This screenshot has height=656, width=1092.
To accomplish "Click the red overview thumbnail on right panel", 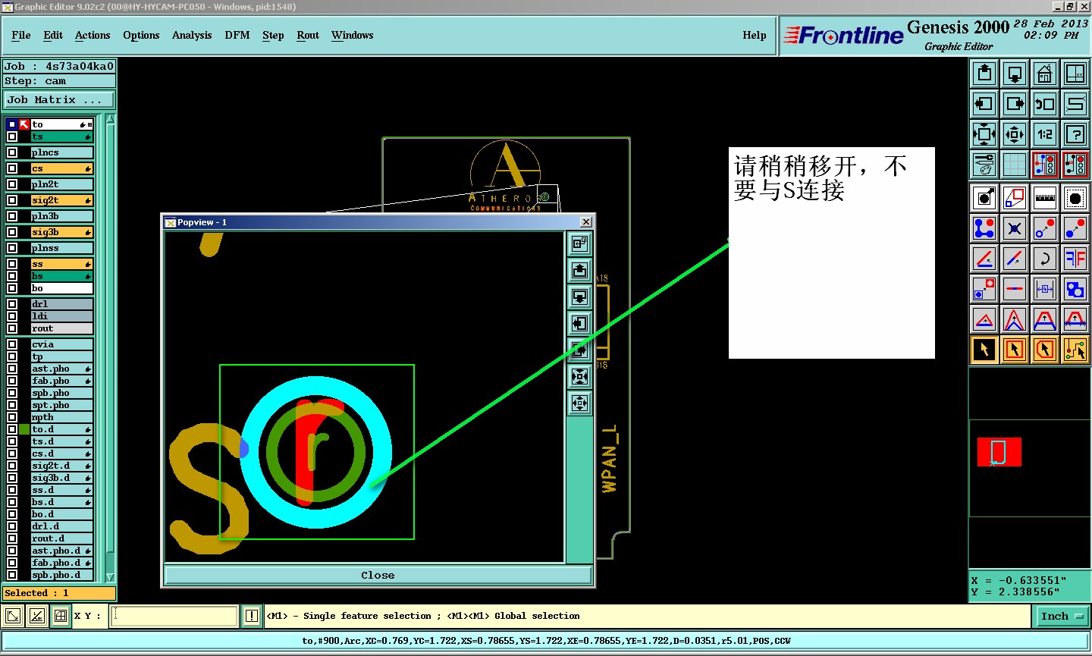I will tap(999, 452).
